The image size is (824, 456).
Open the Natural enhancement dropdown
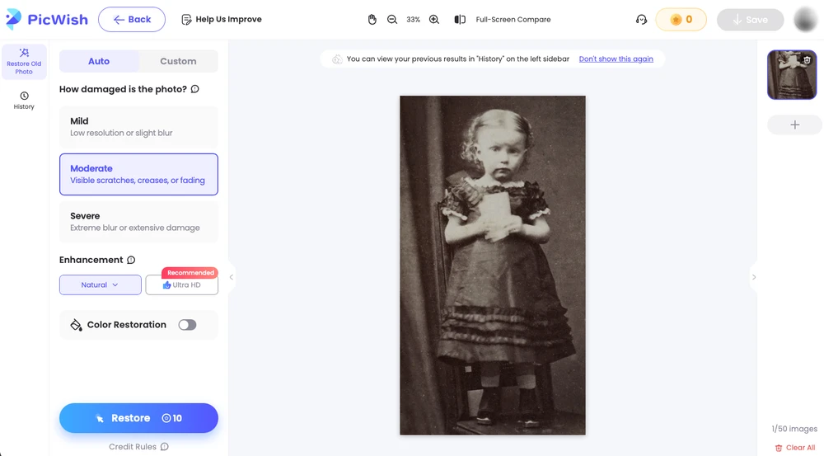101,284
